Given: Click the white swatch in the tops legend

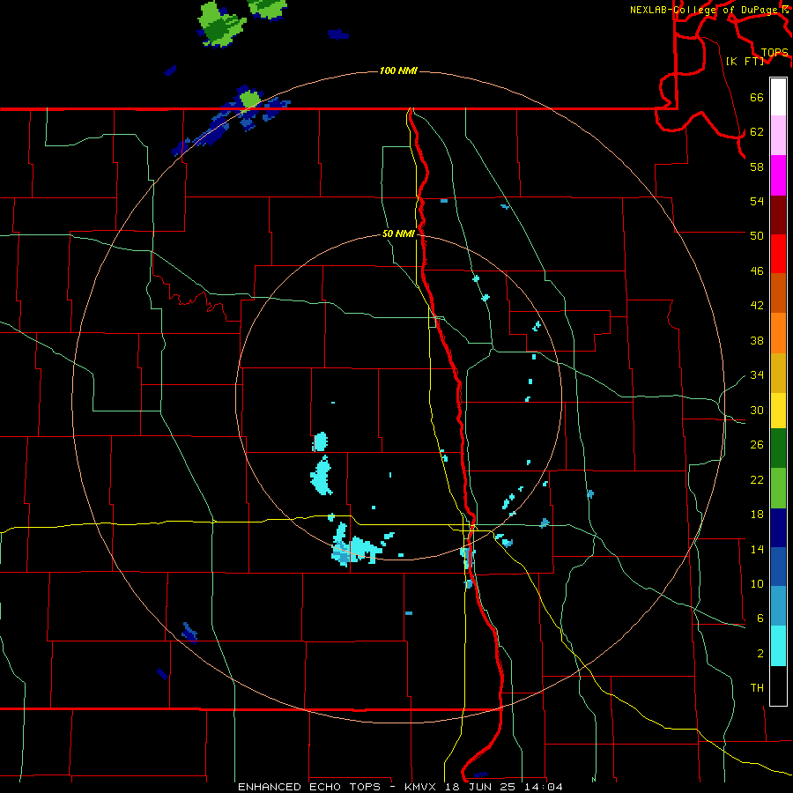Looking at the screenshot, I should (x=778, y=97).
